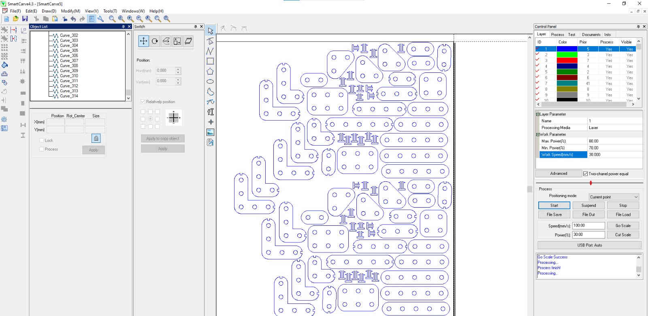The width and height of the screenshot is (648, 316).
Task: Decrease the Vert(mm) spinner value
Action: click(178, 83)
